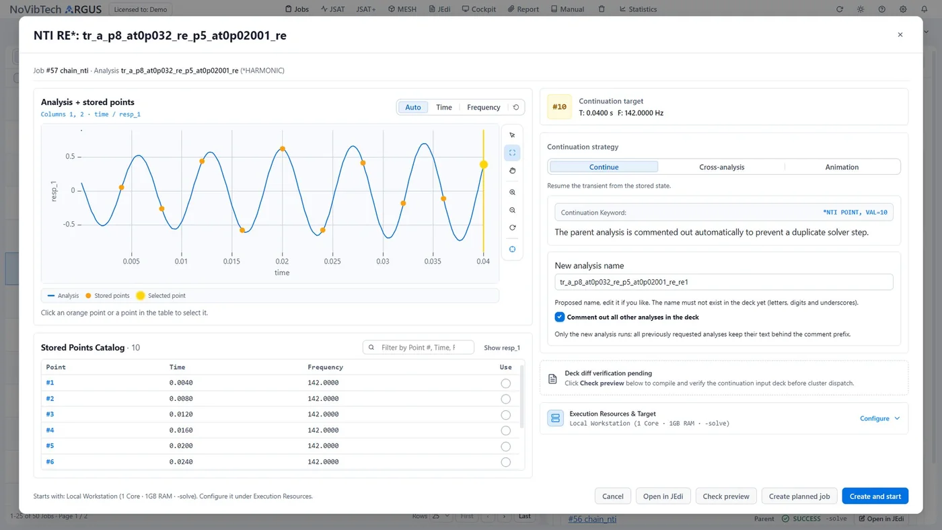The width and height of the screenshot is (942, 530).
Task: Click the New analysis name field
Action: point(724,282)
